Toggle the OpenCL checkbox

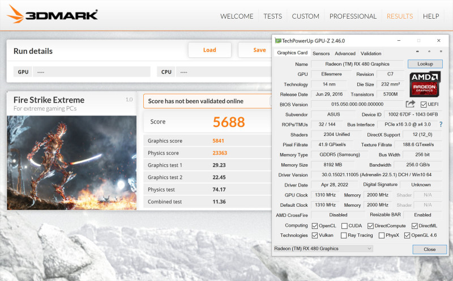(x=315, y=226)
